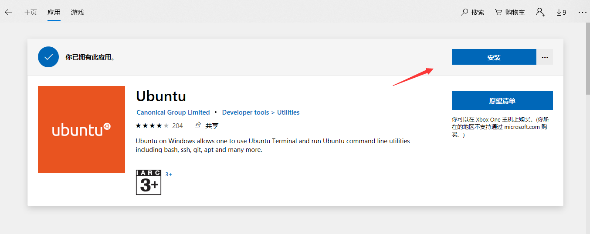This screenshot has height=234, width=590.
Task: Open the Canonical Group Limited publisher link
Action: point(173,112)
